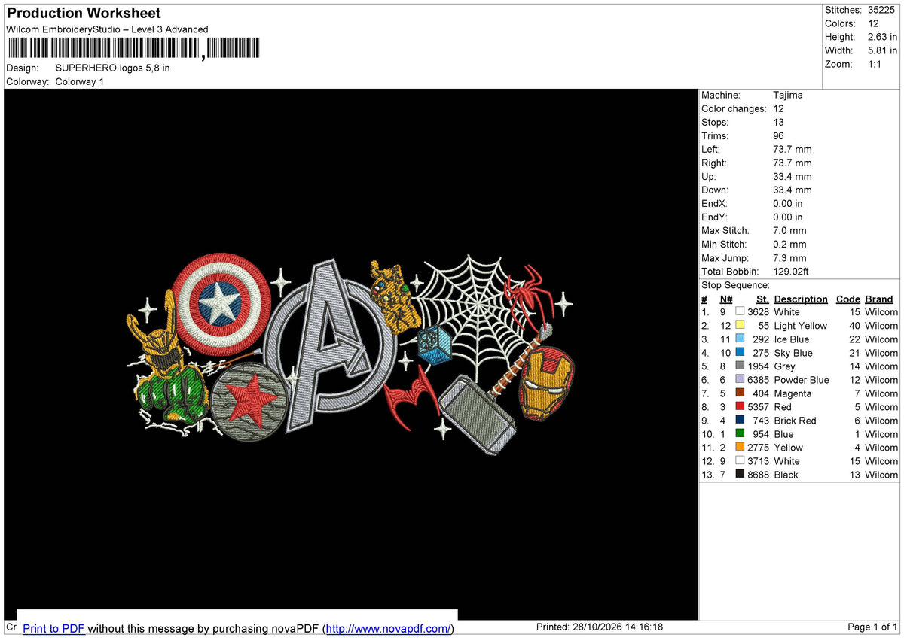904x638 pixels.
Task: Click the stitch count 35225
Action: (882, 10)
